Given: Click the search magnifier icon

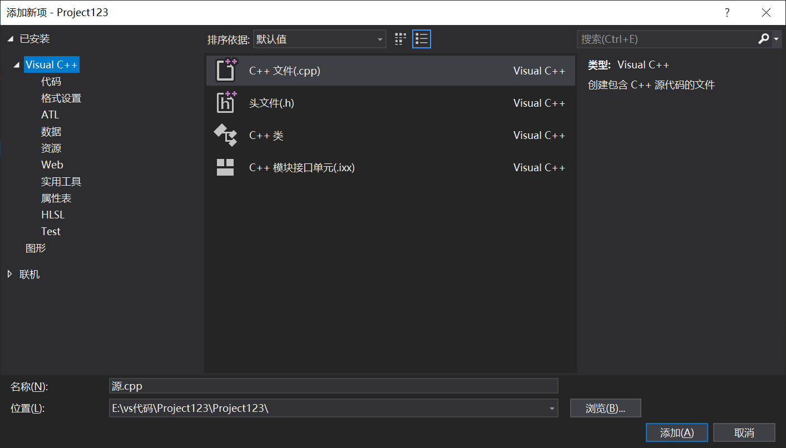Looking at the screenshot, I should click(764, 39).
